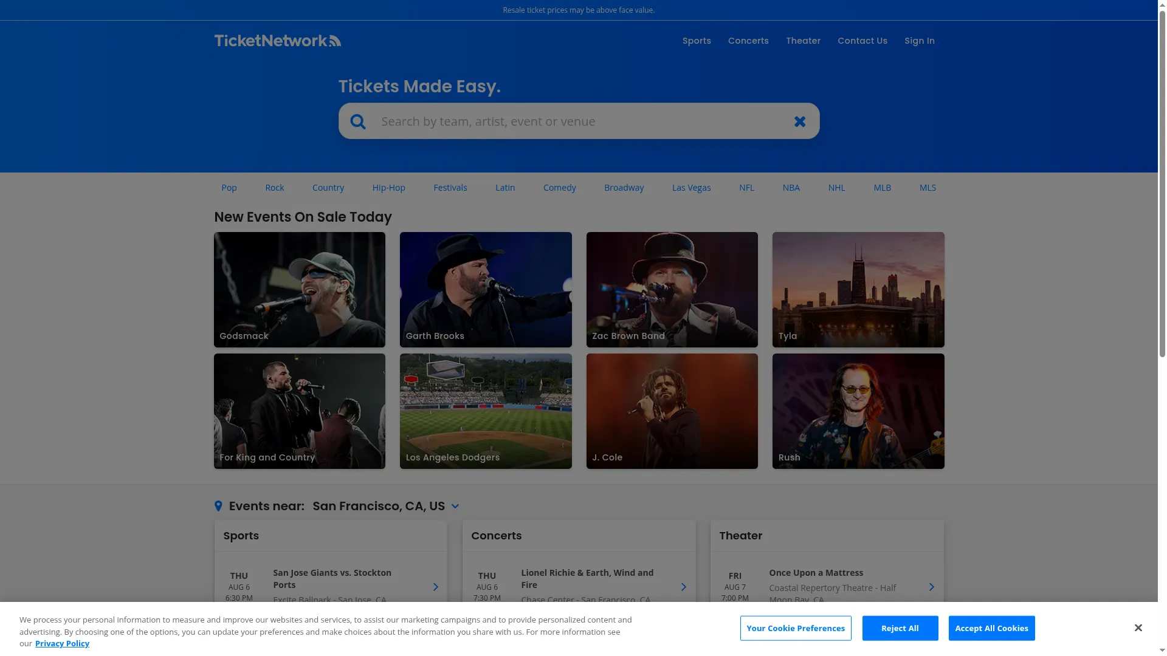Select Comedy category

[559, 188]
